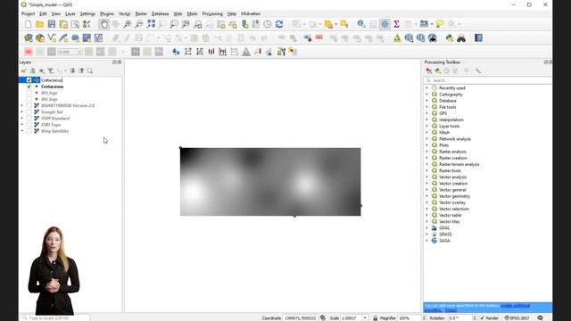Enable the BOART1000OB Version 2.0 group checkbox
This screenshot has width=571, height=321.
[29, 105]
